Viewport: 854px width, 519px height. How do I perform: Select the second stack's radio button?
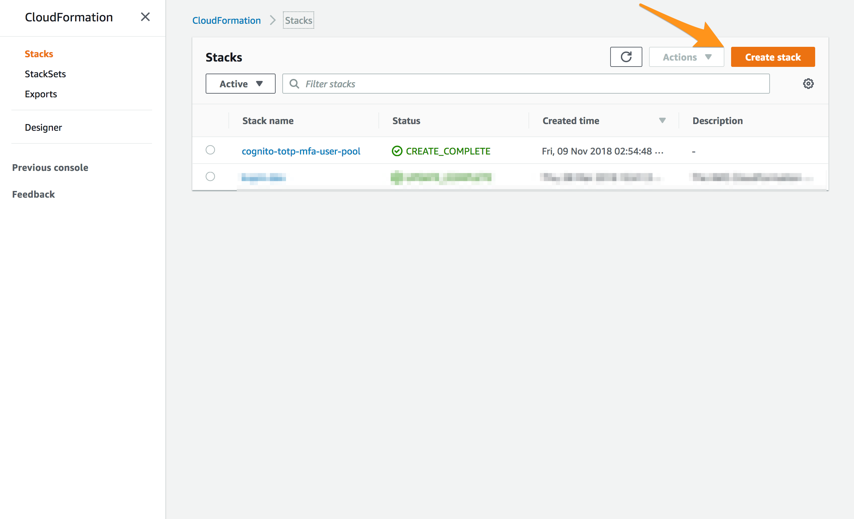[x=210, y=177]
